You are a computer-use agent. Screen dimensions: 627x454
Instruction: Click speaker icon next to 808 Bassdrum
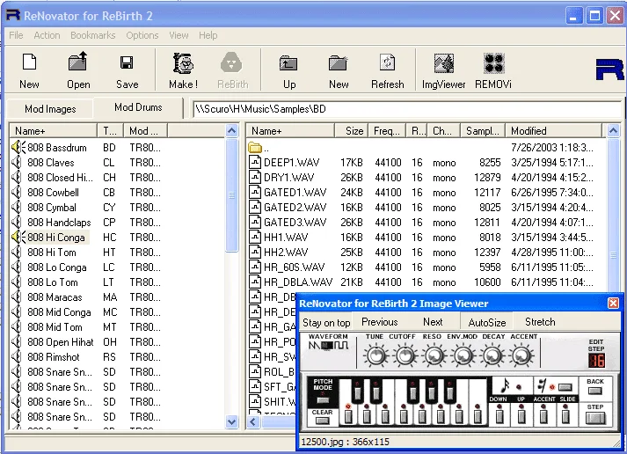[18, 147]
